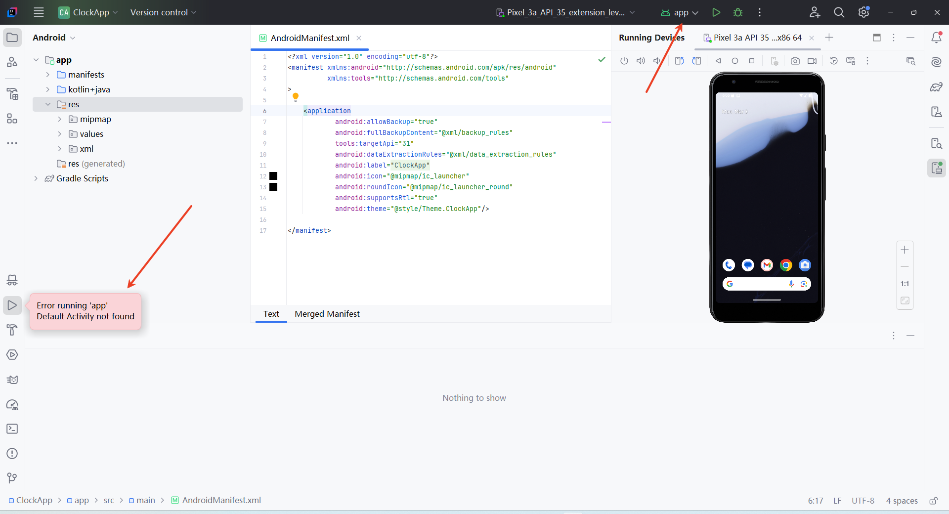Set emulator zoom to 1:1
The width and height of the screenshot is (949, 514).
tap(905, 284)
